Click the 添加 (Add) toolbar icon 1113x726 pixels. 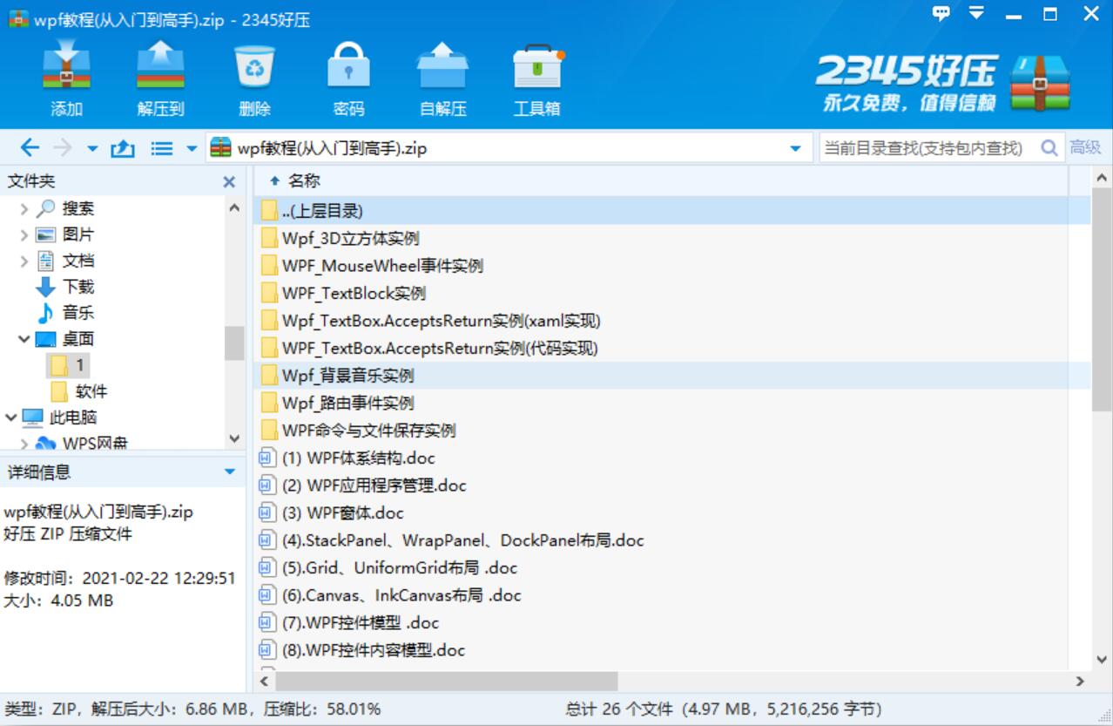[x=67, y=66]
